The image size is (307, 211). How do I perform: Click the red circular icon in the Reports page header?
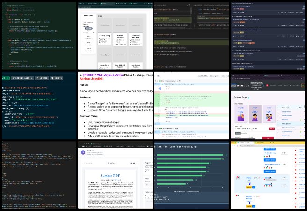[267, 85]
